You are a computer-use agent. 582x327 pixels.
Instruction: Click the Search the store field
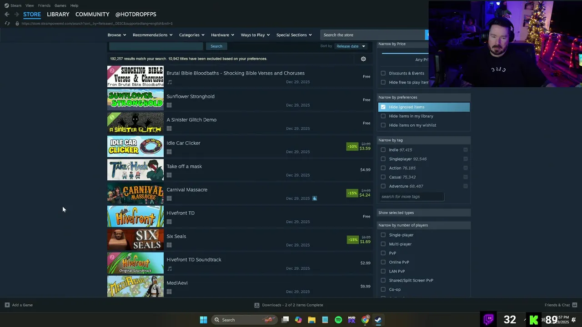(372, 35)
